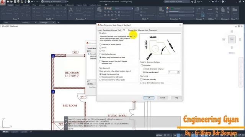
Task: Open the Layer Properties icon
Action: point(99,12)
